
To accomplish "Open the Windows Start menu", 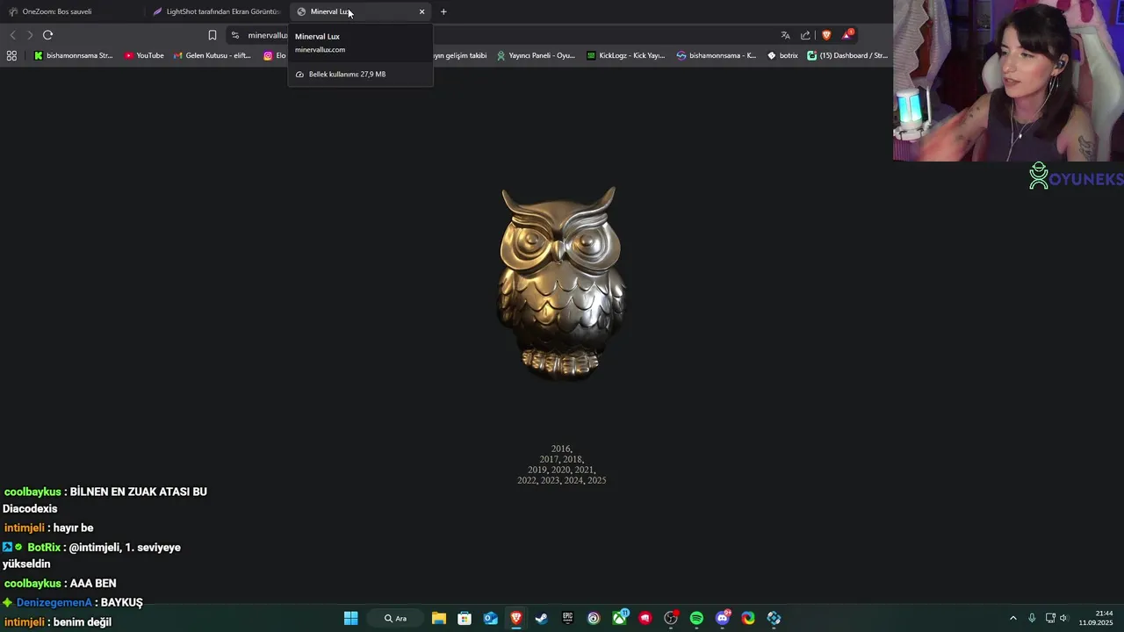I will 350,618.
